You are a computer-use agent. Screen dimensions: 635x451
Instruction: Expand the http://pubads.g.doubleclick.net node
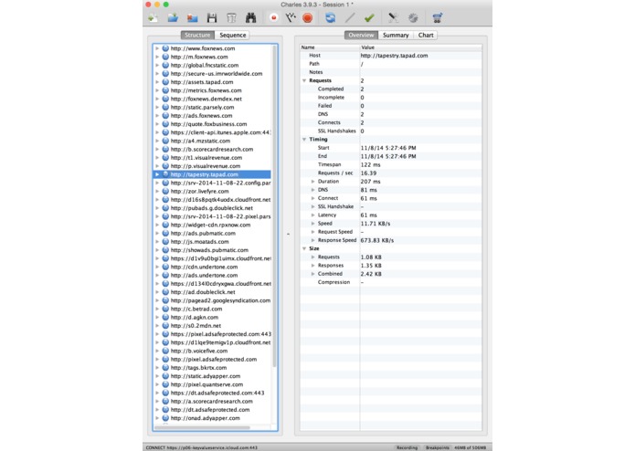click(x=157, y=208)
